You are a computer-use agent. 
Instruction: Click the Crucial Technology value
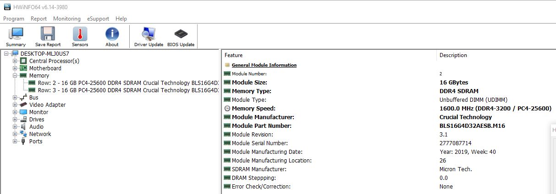click(x=466, y=117)
